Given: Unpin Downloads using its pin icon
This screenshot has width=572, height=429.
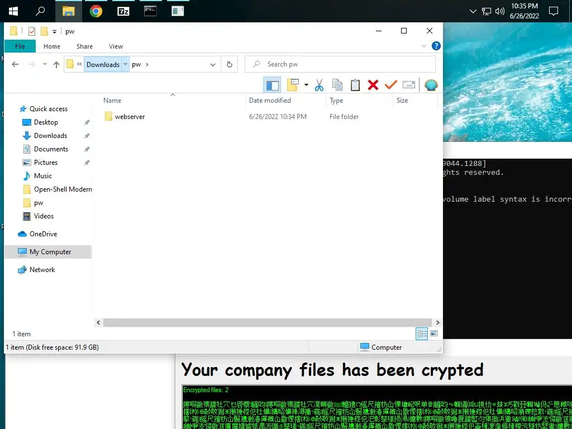Looking at the screenshot, I should [87, 136].
